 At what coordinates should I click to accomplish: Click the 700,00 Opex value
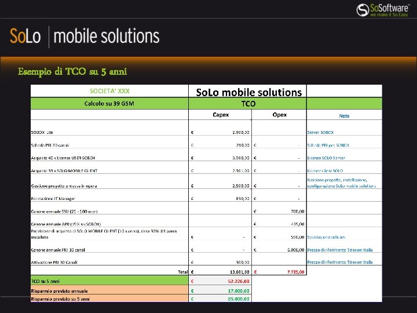(298, 212)
